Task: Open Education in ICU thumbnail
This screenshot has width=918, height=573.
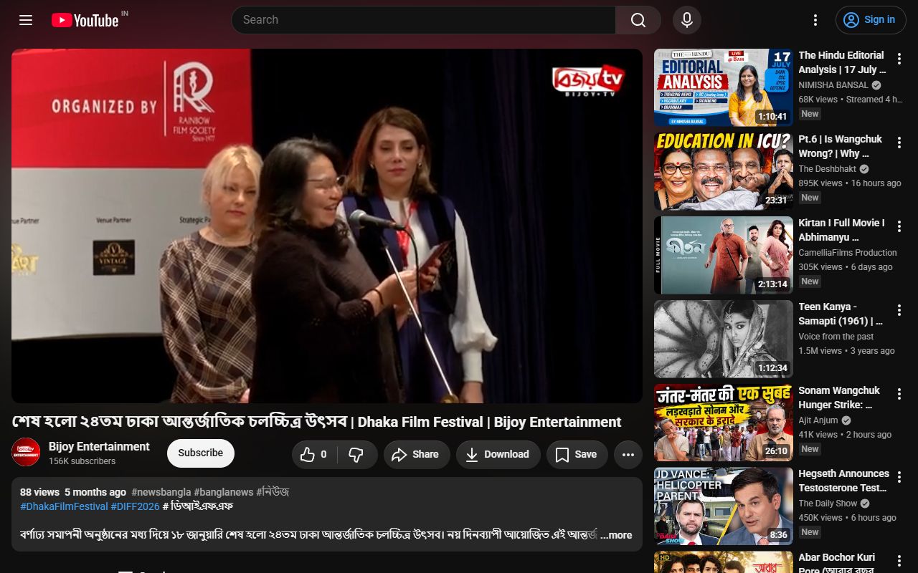Action: (724, 171)
